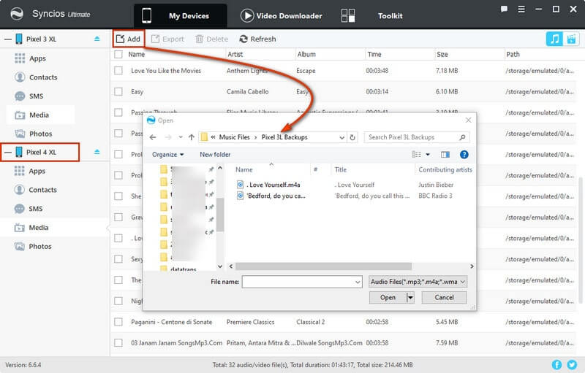Open recent locations dropdown in Open dialog

[x=181, y=137]
